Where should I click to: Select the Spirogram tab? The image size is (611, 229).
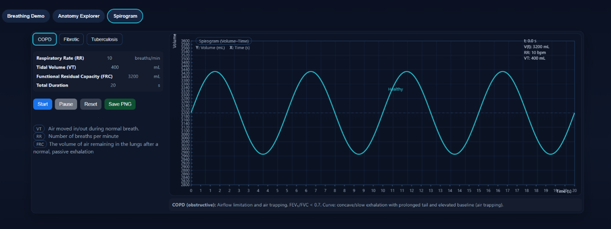[x=125, y=16]
